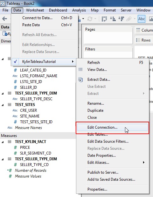This screenshot has height=197, width=153.
Task: Collapse TEST_KYLIN_FACT under Measures
Action: click(3, 142)
